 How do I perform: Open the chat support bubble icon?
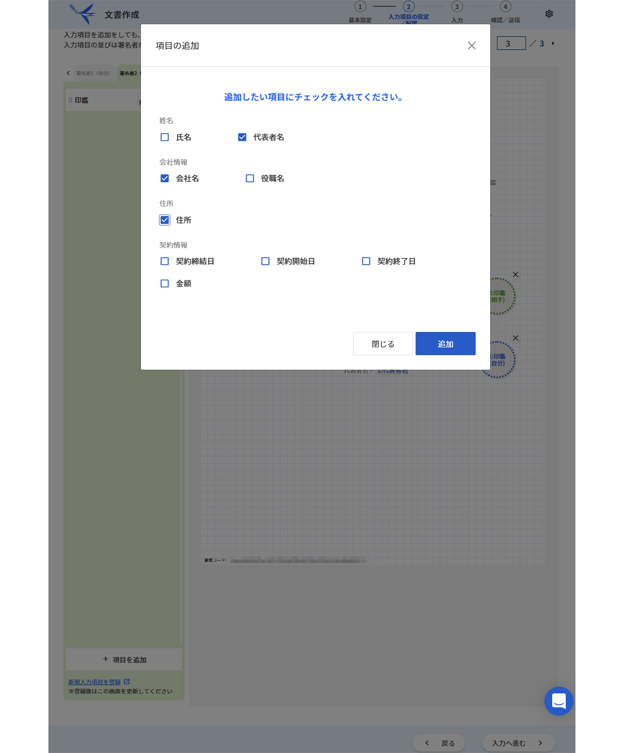559,701
